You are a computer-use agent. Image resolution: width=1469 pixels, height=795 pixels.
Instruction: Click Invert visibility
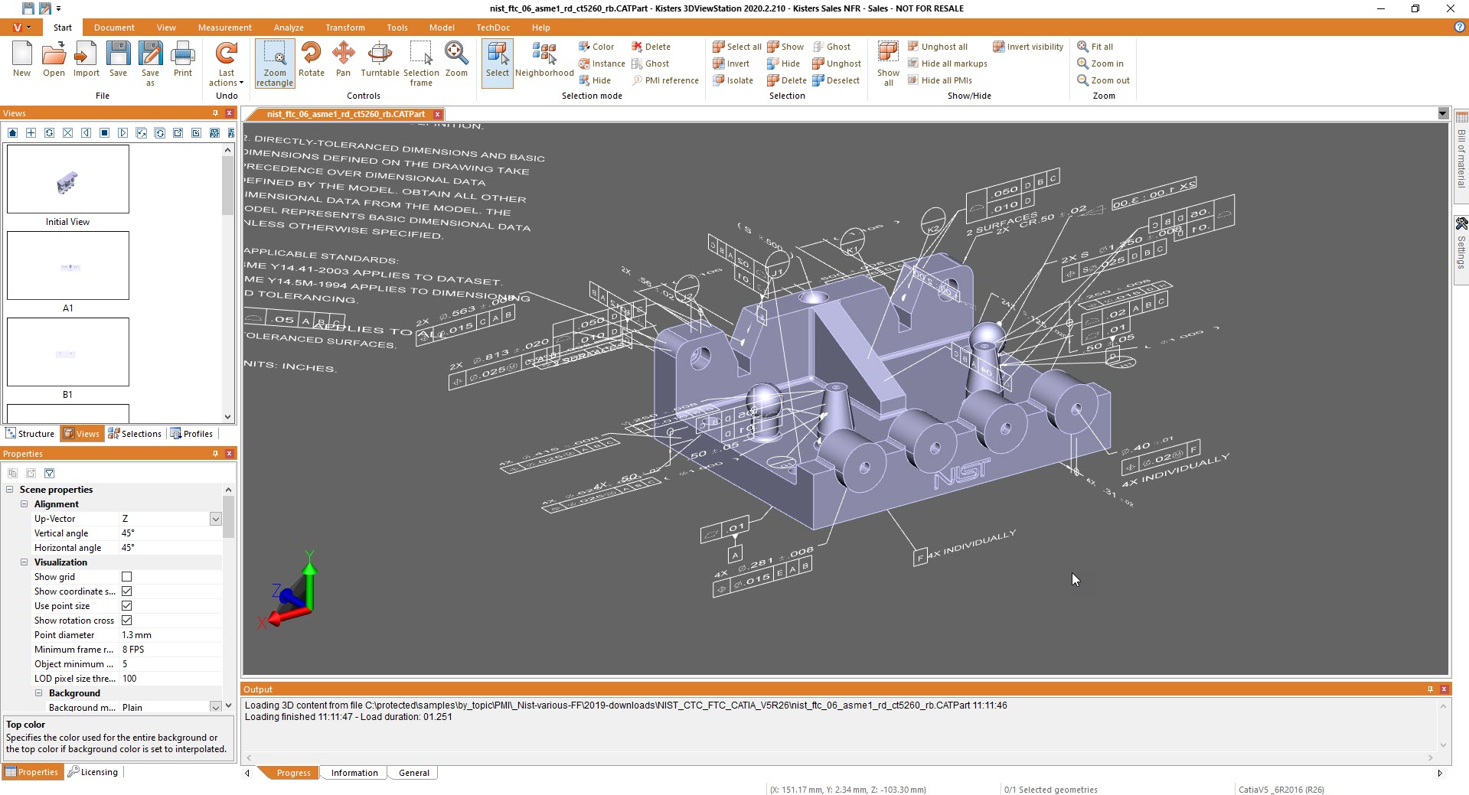(x=1028, y=47)
